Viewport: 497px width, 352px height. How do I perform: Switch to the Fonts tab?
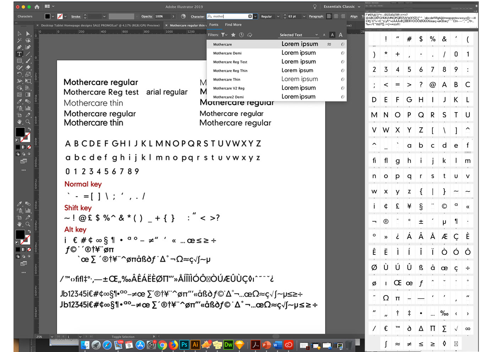(214, 25)
